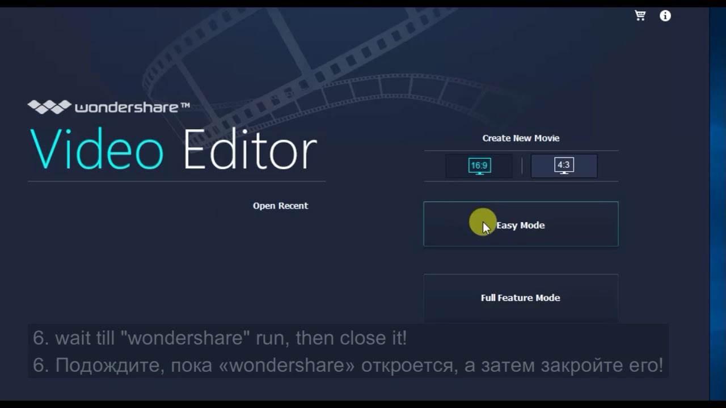The width and height of the screenshot is (726, 408).
Task: Open the shopping cart icon
Action: (640, 16)
